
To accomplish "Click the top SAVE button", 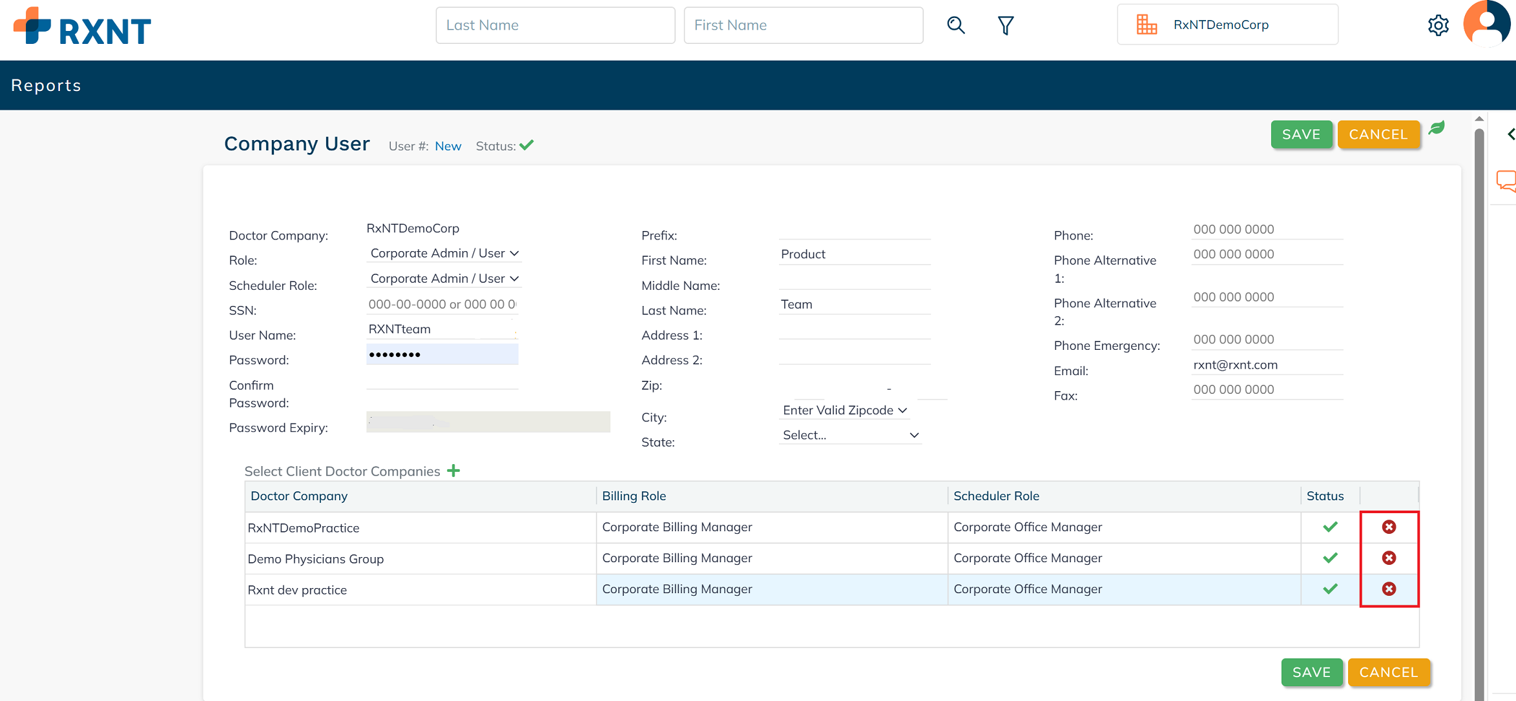I will tap(1301, 134).
